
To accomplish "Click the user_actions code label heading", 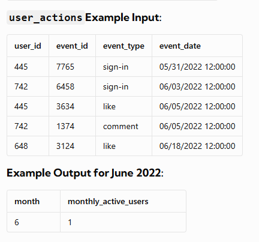I will [x=46, y=17].
